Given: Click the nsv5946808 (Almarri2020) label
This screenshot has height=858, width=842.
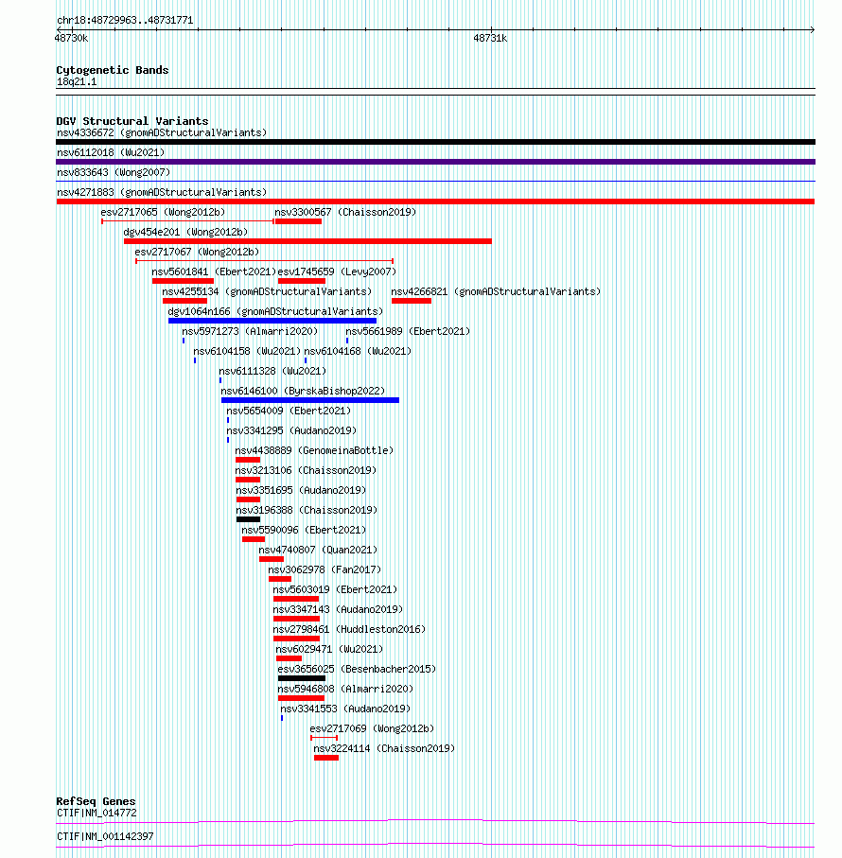Looking at the screenshot, I should pos(345,690).
